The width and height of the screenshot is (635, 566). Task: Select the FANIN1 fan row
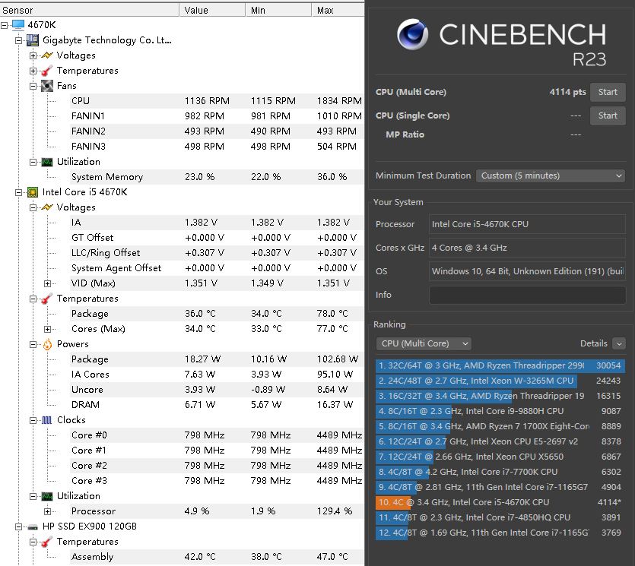(217, 116)
